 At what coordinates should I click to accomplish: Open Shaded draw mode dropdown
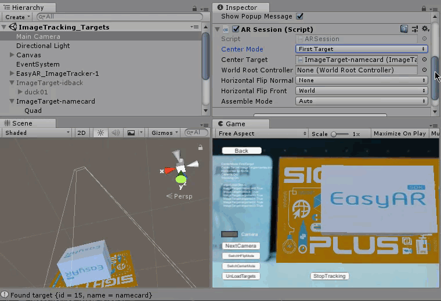[37, 133]
